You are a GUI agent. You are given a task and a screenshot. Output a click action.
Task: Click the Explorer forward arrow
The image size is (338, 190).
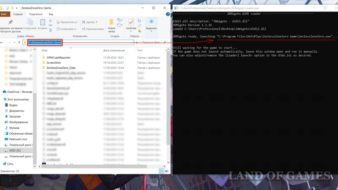(9, 43)
